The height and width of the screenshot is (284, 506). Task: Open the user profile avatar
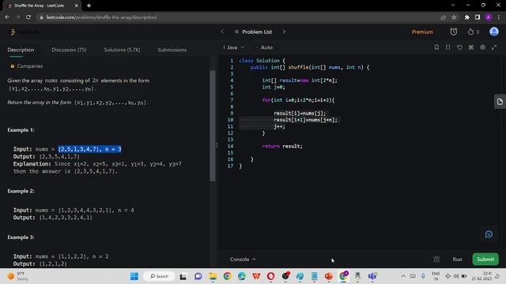pyautogui.click(x=493, y=32)
